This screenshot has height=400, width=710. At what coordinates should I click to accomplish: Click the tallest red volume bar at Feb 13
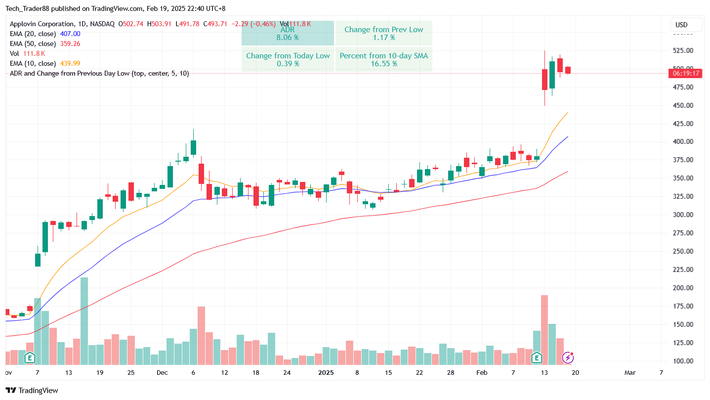tap(544, 330)
